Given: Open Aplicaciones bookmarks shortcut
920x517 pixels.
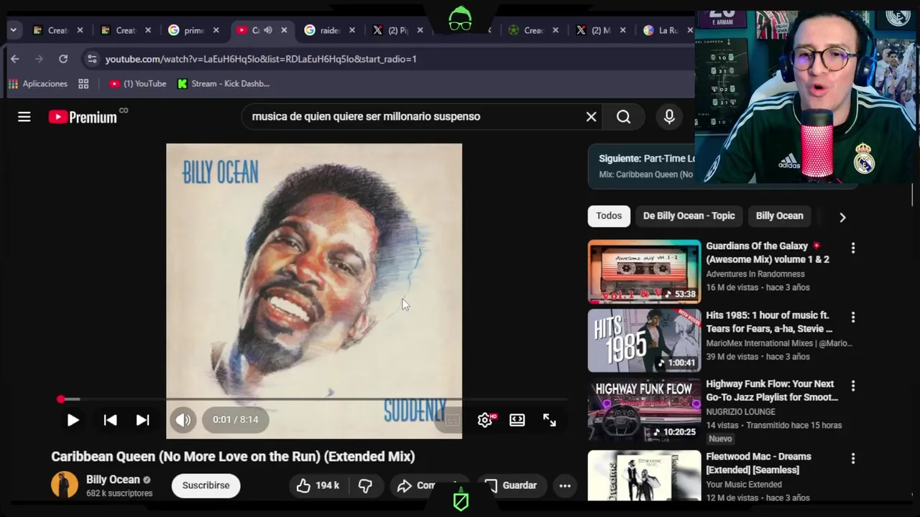Looking at the screenshot, I should 37,84.
